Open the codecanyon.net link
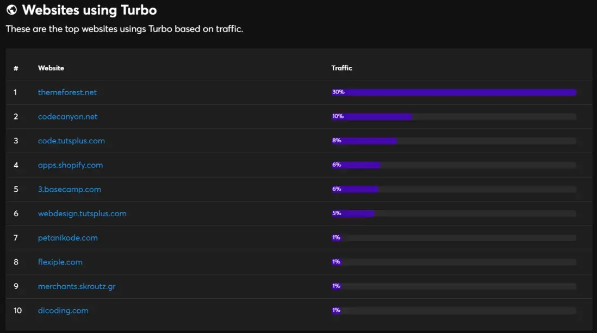 pyautogui.click(x=68, y=117)
